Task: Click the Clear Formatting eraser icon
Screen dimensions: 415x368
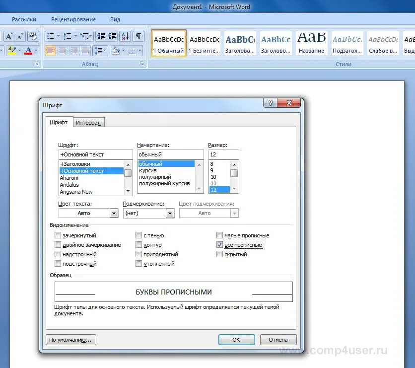Action: point(33,36)
